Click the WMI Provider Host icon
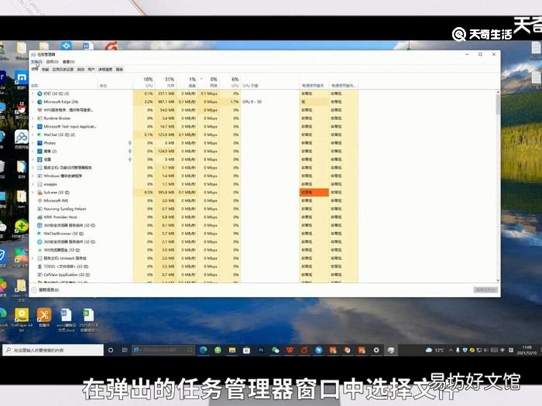Image resolution: width=542 pixels, height=406 pixels. coord(39,217)
